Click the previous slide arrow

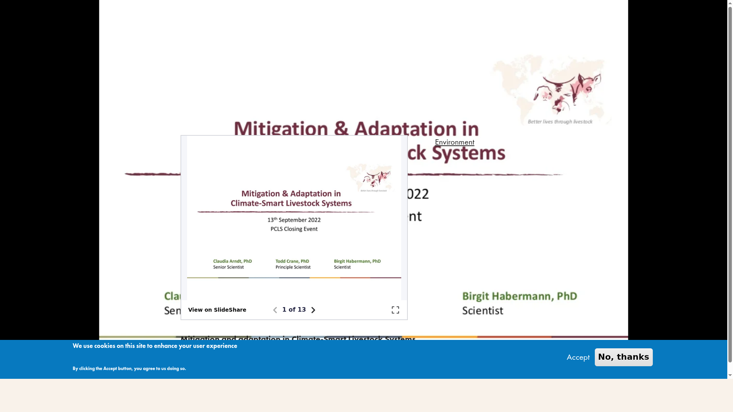coord(275,310)
